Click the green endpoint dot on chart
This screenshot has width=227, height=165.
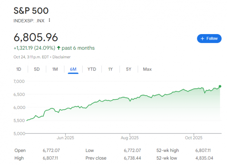coord(220,86)
